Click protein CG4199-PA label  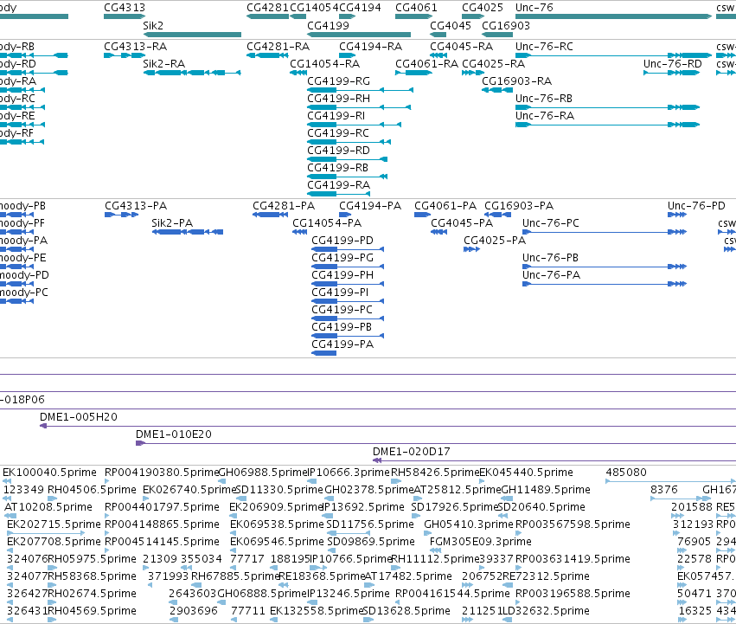[342, 344]
